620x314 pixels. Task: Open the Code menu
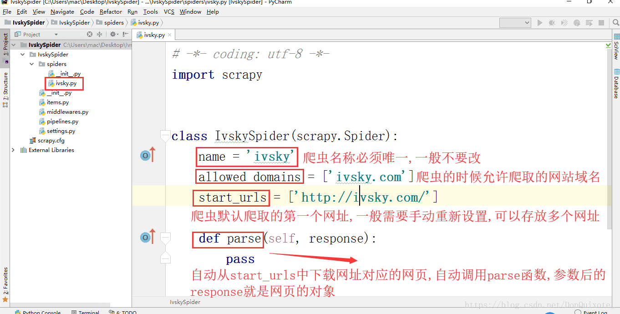87,11
